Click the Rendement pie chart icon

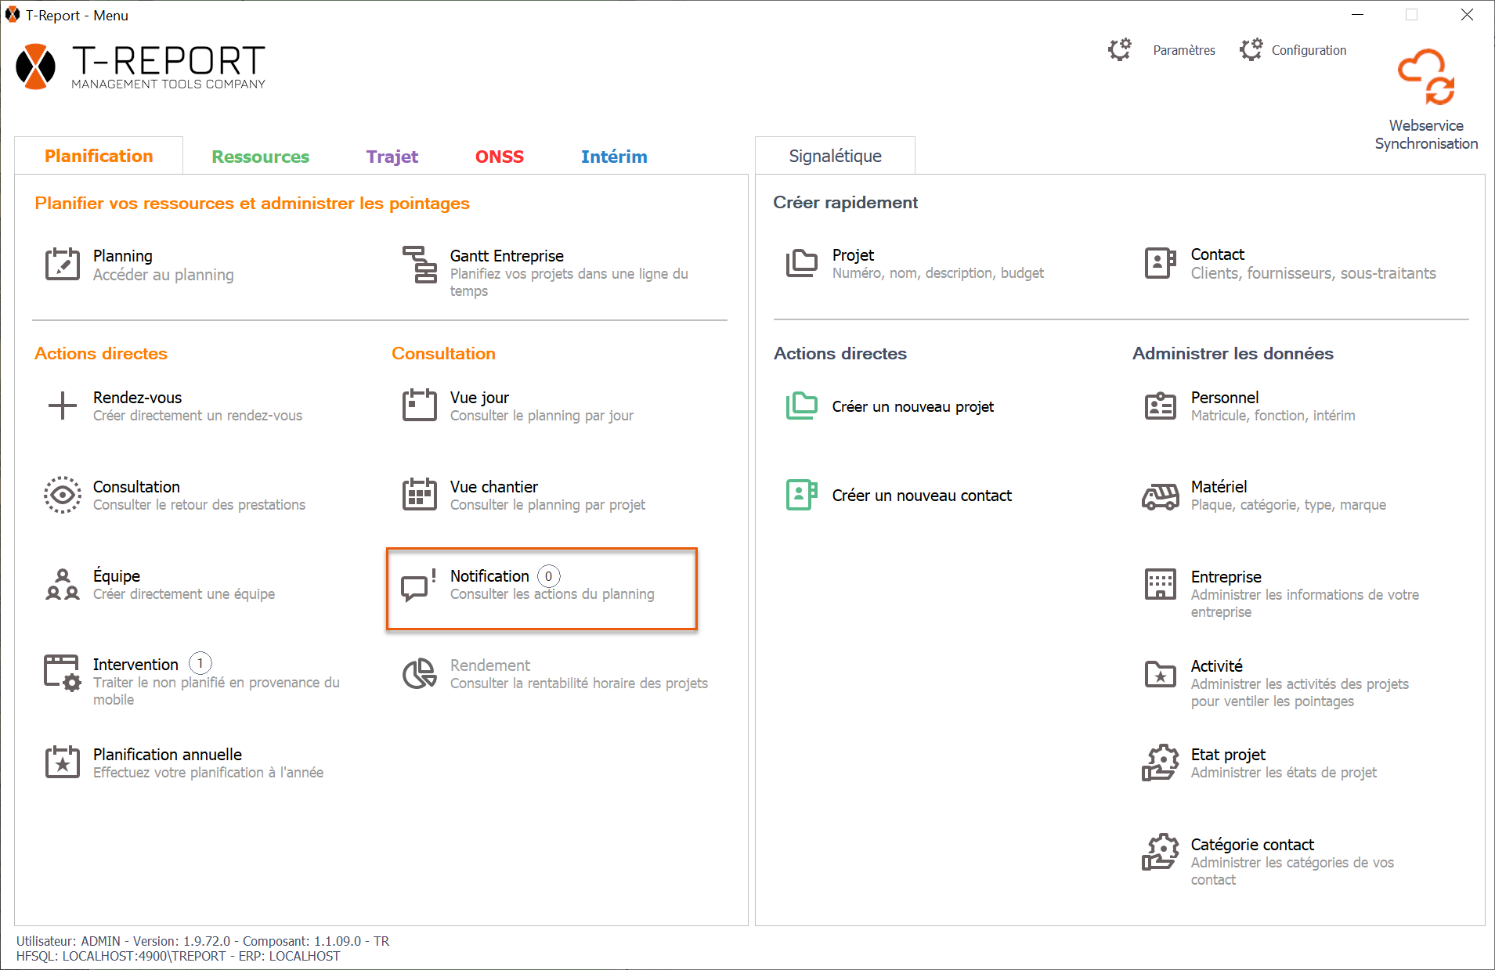[x=420, y=674]
